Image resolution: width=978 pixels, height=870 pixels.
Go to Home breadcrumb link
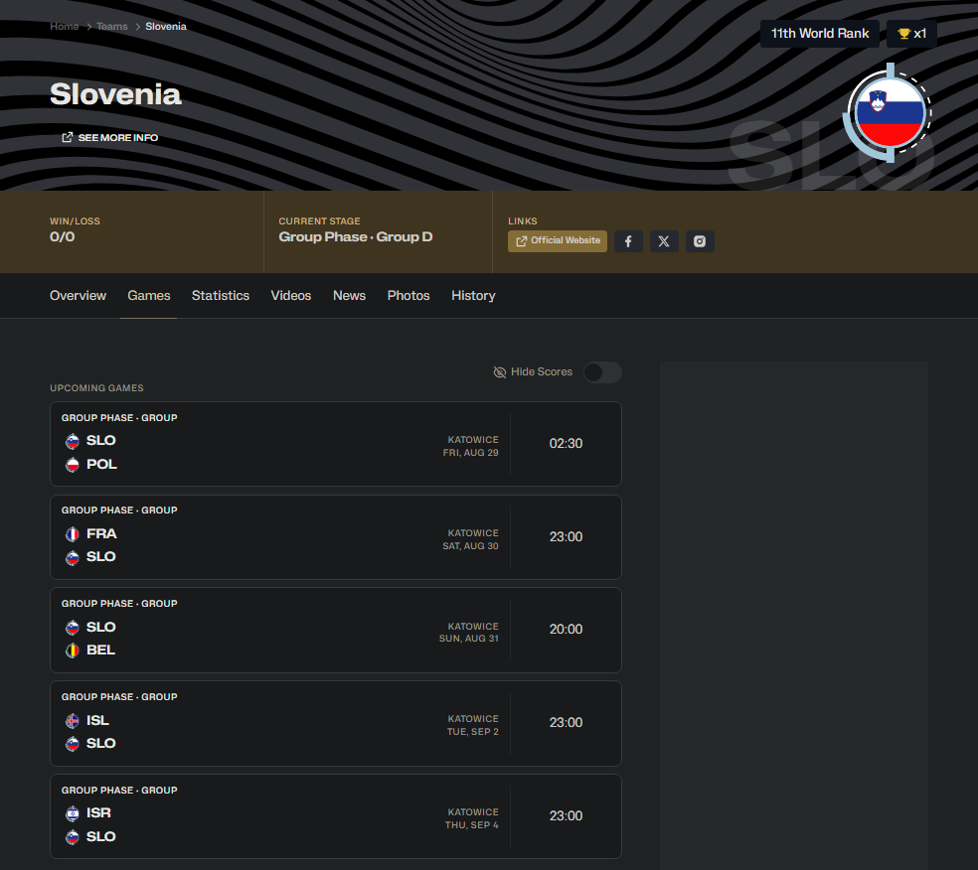[65, 27]
